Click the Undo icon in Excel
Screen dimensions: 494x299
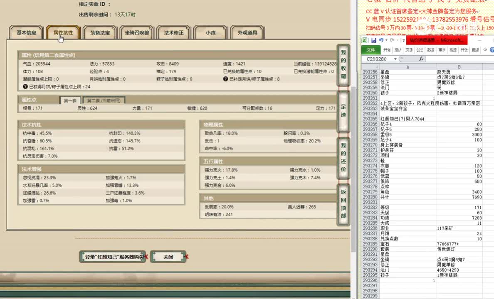tap(381, 40)
